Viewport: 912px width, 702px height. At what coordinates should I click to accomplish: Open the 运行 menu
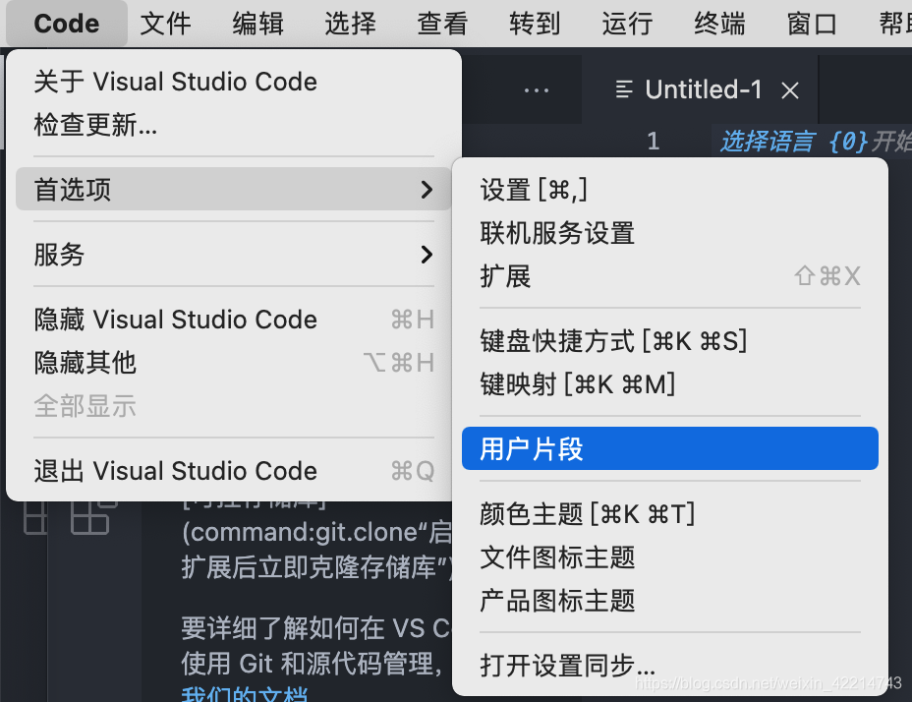click(627, 24)
